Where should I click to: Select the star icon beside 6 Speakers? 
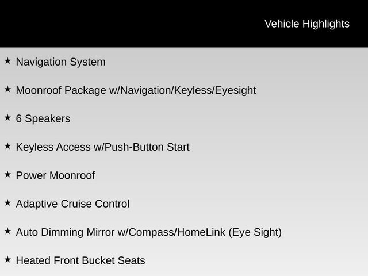click(x=7, y=117)
